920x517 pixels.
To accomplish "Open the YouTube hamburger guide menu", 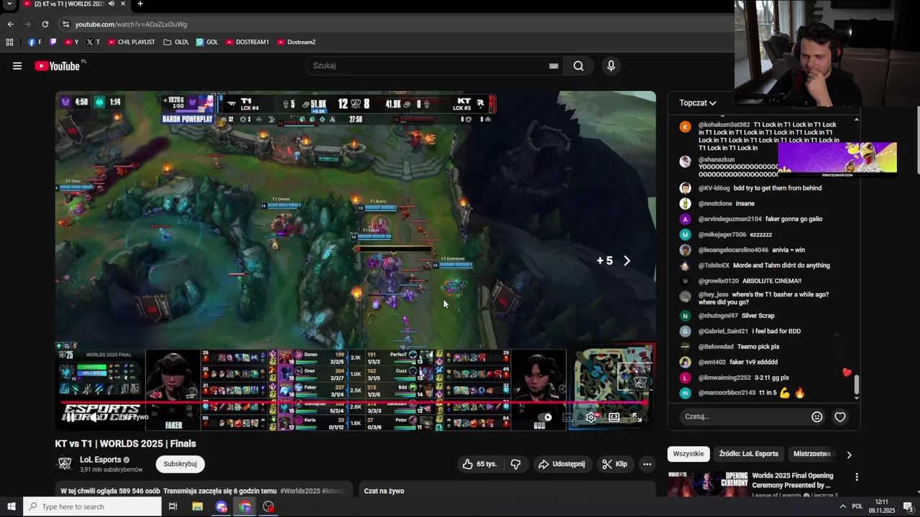I will (17, 66).
